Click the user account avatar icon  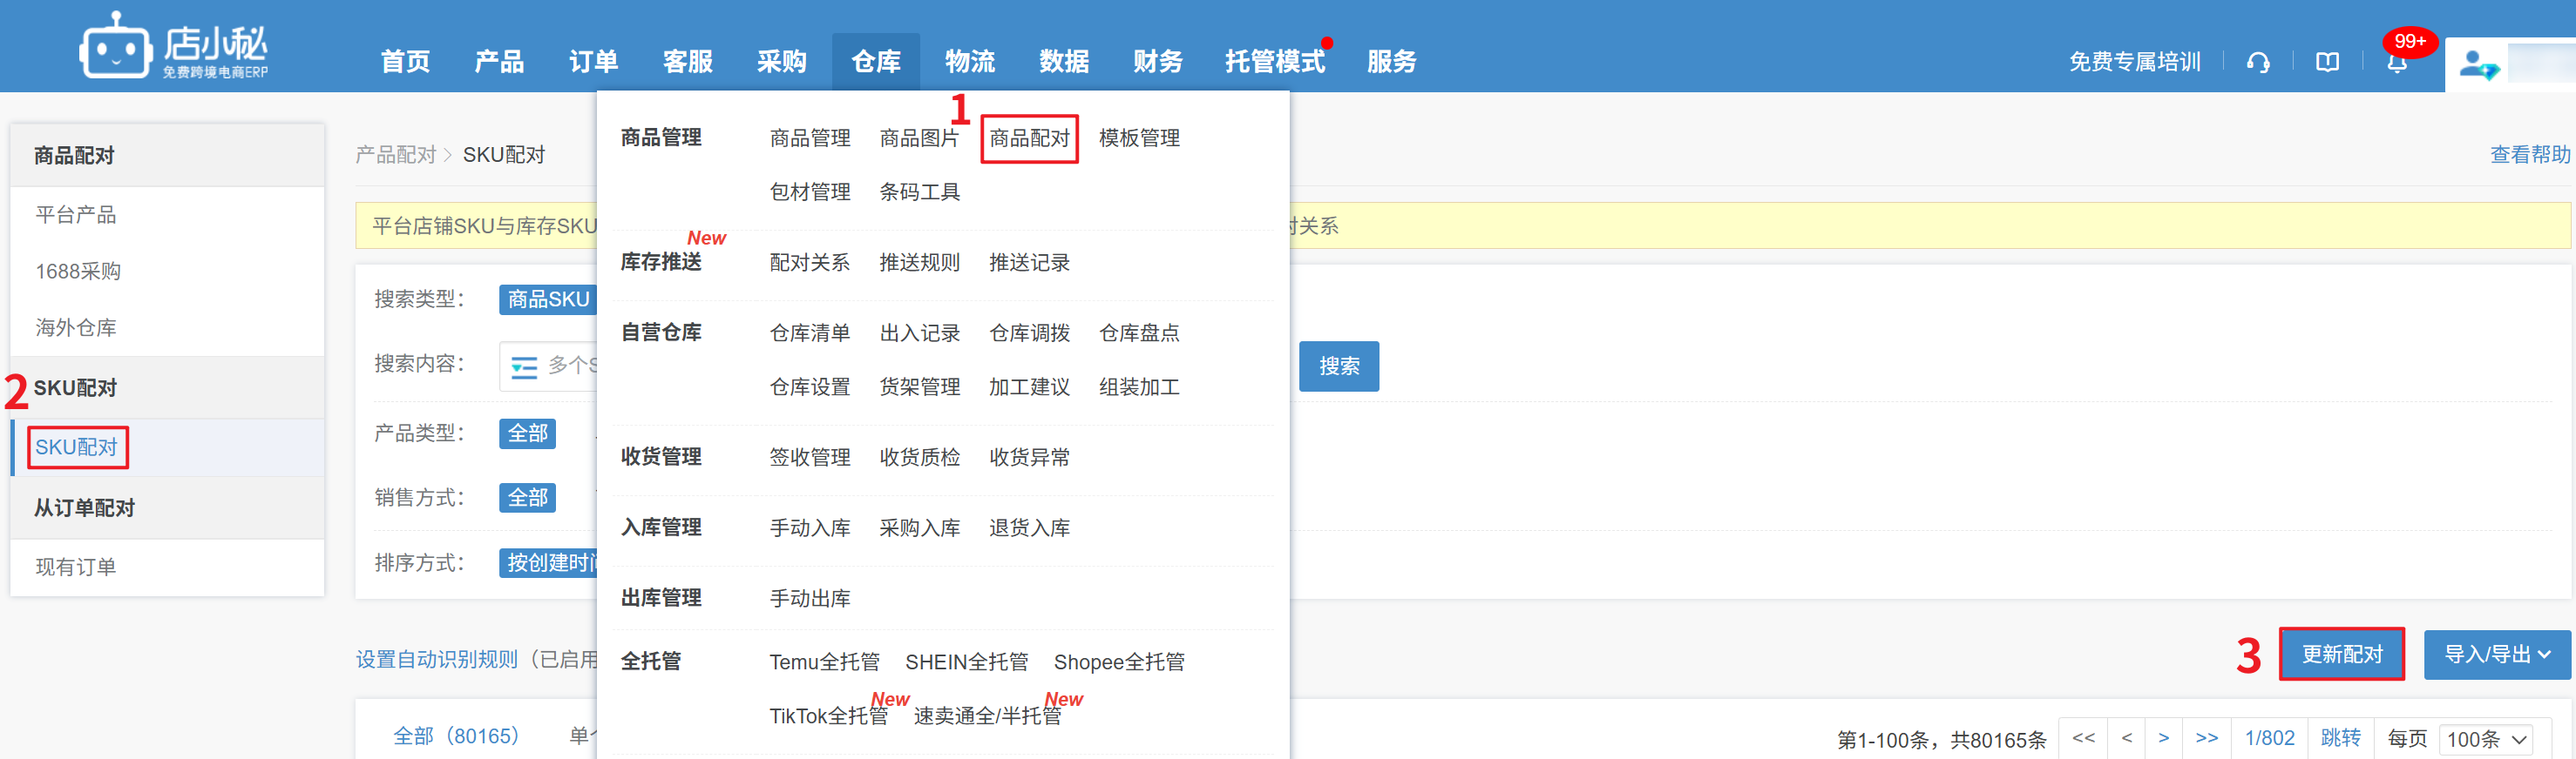2477,66
